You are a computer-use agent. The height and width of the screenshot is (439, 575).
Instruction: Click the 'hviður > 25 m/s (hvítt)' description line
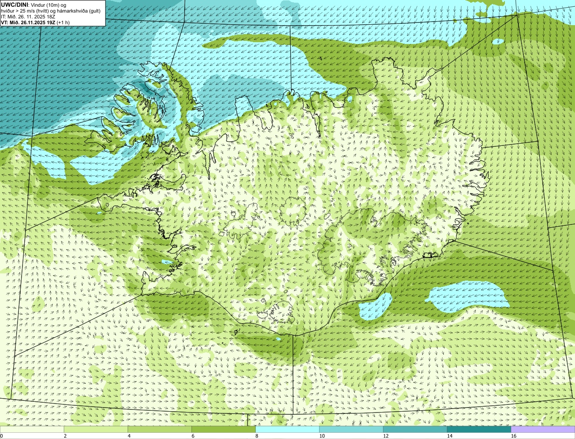pos(51,11)
